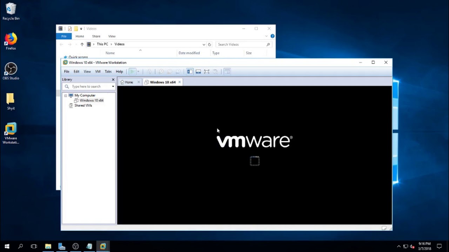Viewport: 449px width, 252px height.
Task: Expand the Explorer ribbon chevron
Action: point(267,36)
